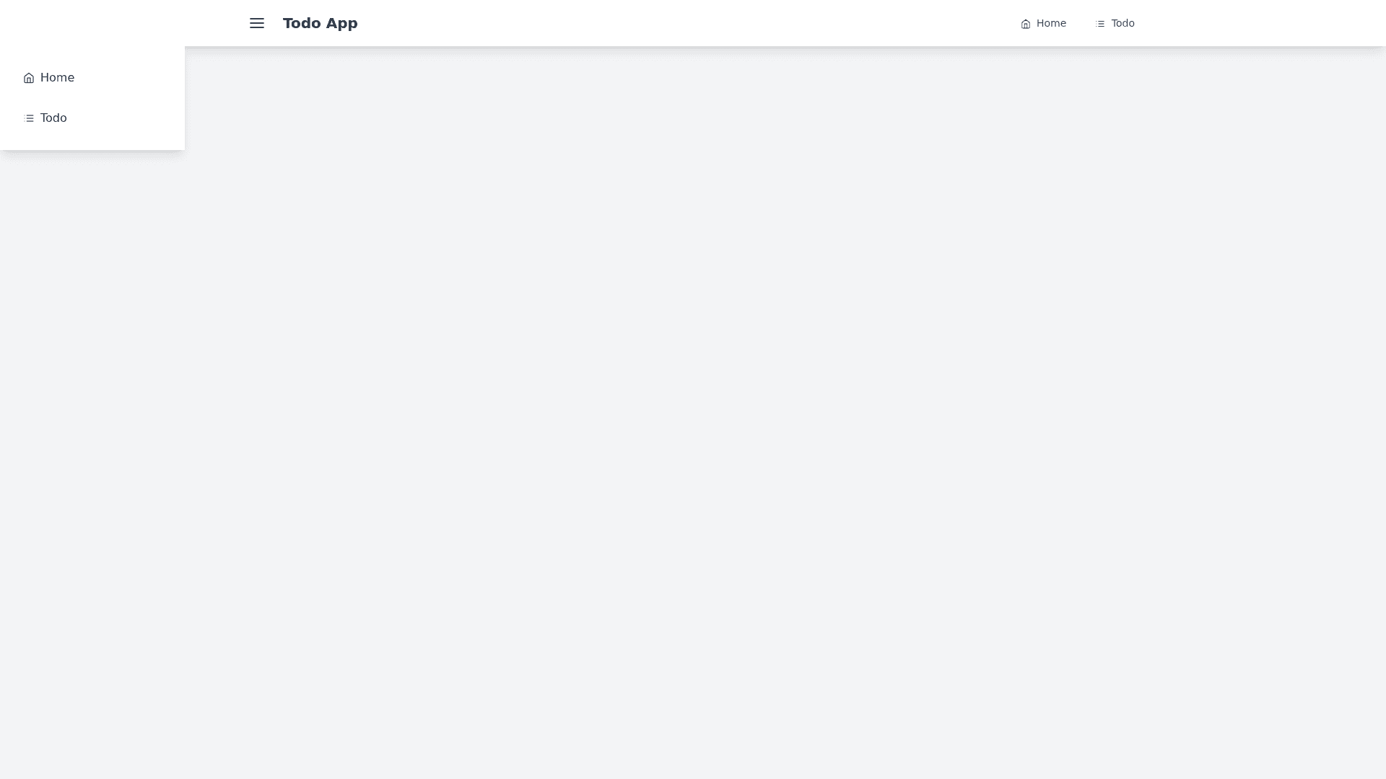Click the blank header area right of the title

pos(686,23)
